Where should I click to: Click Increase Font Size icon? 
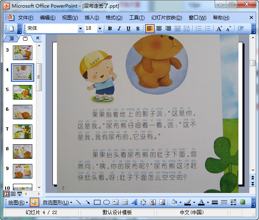click(219, 29)
